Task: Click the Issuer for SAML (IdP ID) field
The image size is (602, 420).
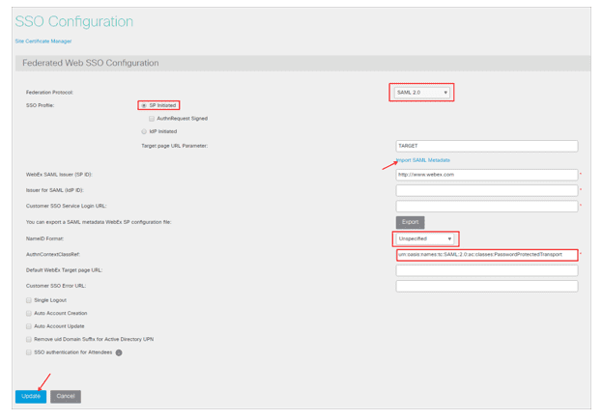Action: (486, 190)
